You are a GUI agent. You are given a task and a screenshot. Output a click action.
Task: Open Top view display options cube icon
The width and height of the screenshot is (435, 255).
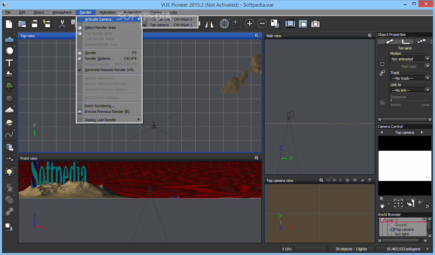pos(256,35)
